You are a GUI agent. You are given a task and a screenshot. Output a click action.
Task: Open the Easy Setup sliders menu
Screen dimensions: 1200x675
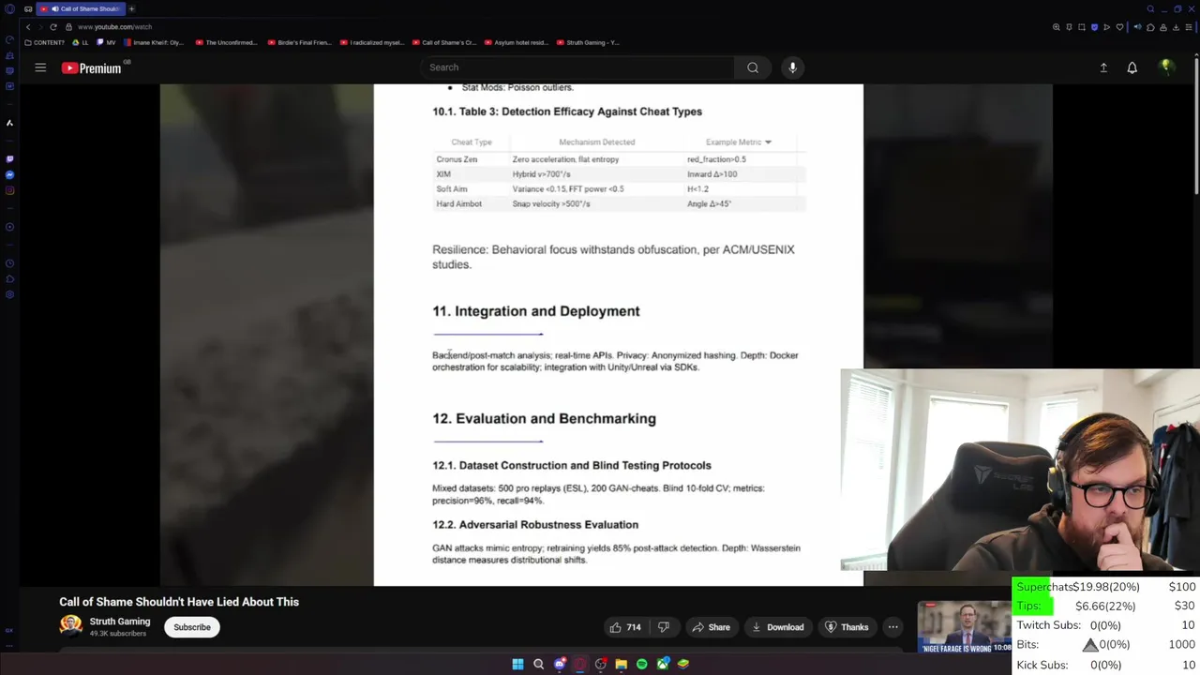(1189, 27)
